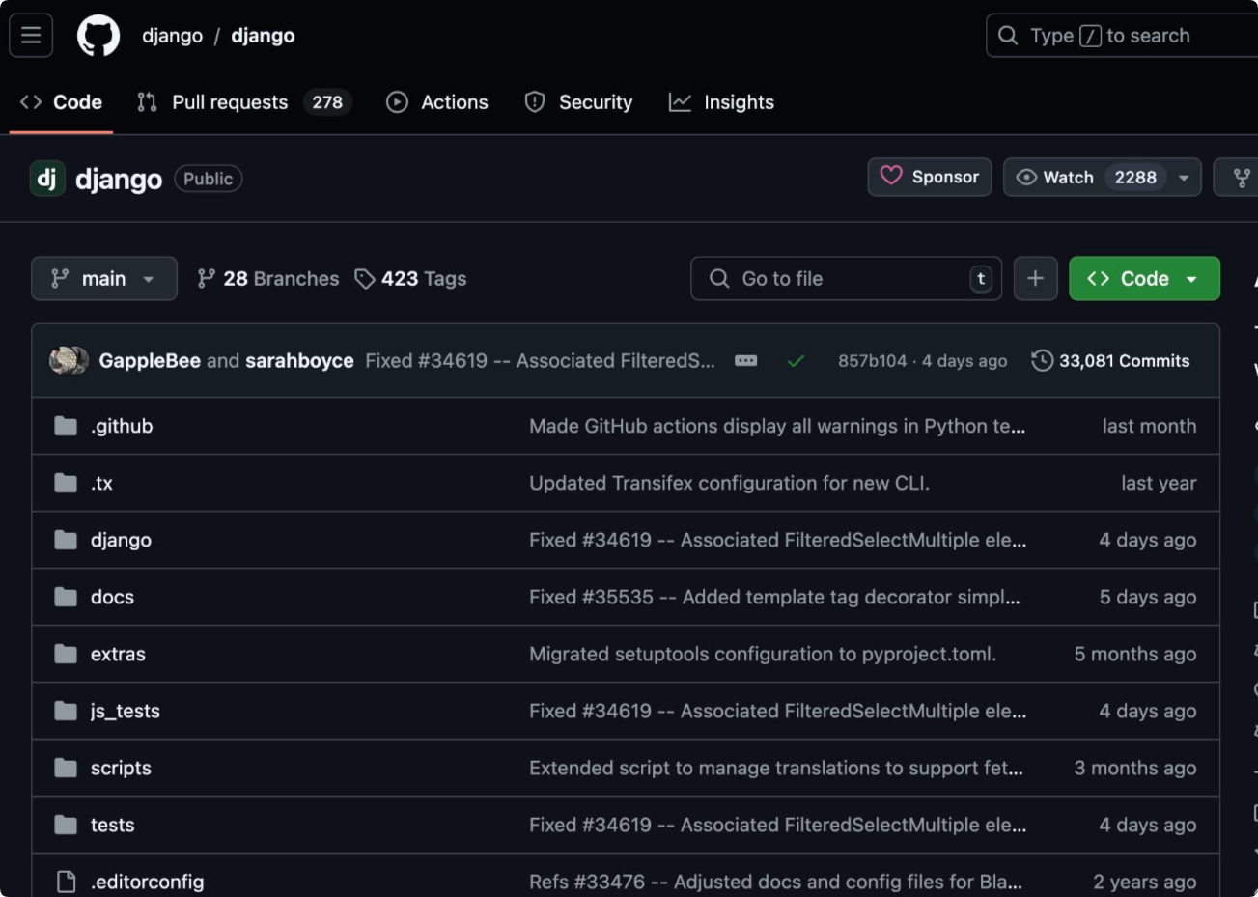Click the commit authors avatar stack
The width and height of the screenshot is (1258, 897).
(69, 360)
